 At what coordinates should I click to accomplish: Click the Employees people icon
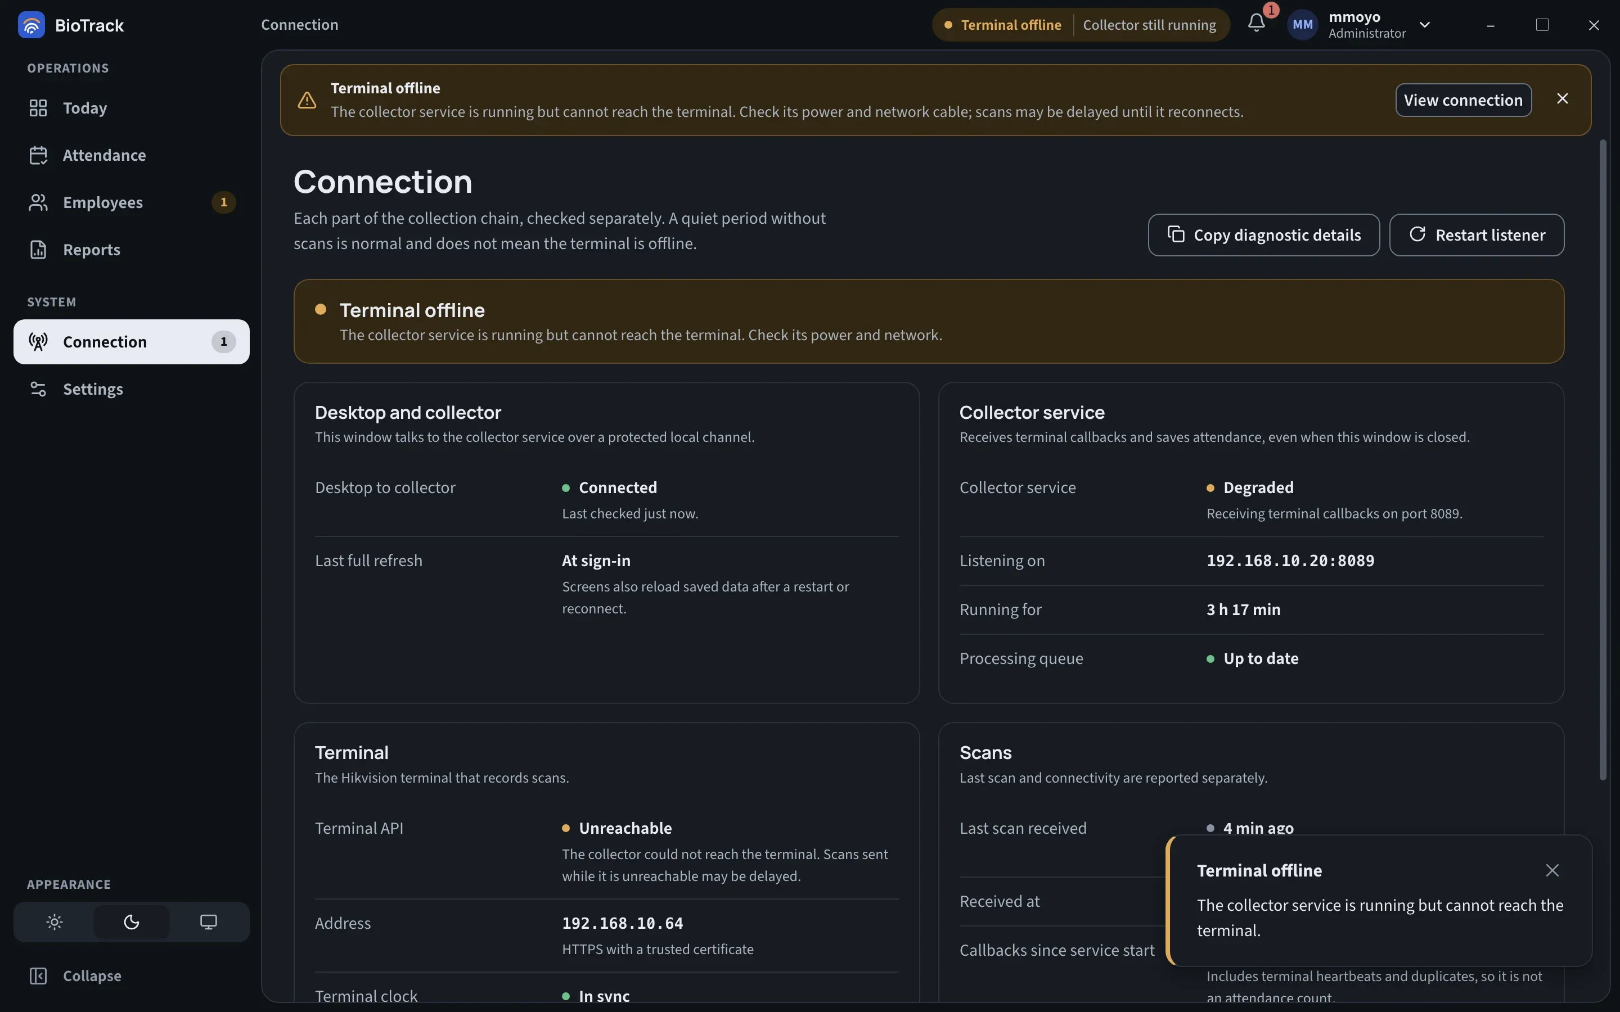pos(38,202)
